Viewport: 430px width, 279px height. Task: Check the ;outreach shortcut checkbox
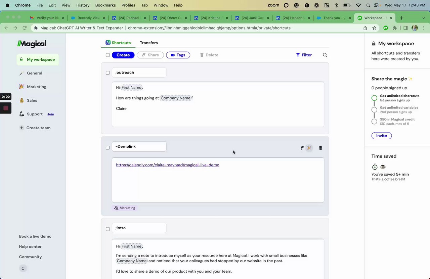coord(107,73)
